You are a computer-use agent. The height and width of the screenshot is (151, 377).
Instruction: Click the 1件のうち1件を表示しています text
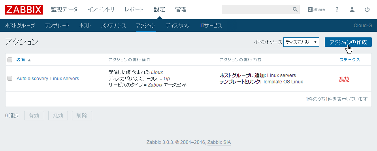337,99
